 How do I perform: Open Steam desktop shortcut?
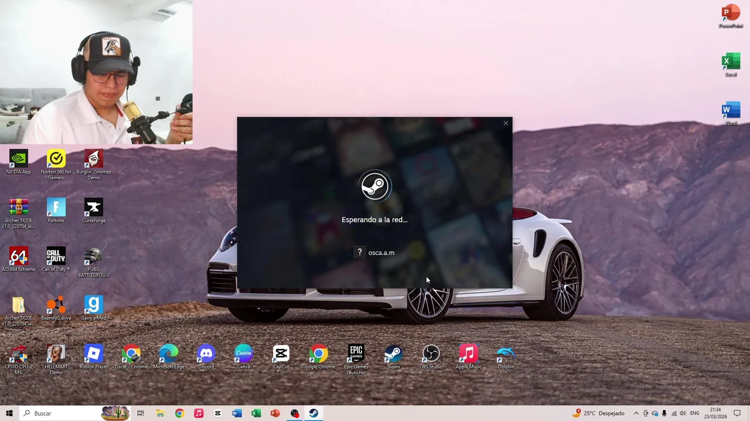tap(393, 357)
